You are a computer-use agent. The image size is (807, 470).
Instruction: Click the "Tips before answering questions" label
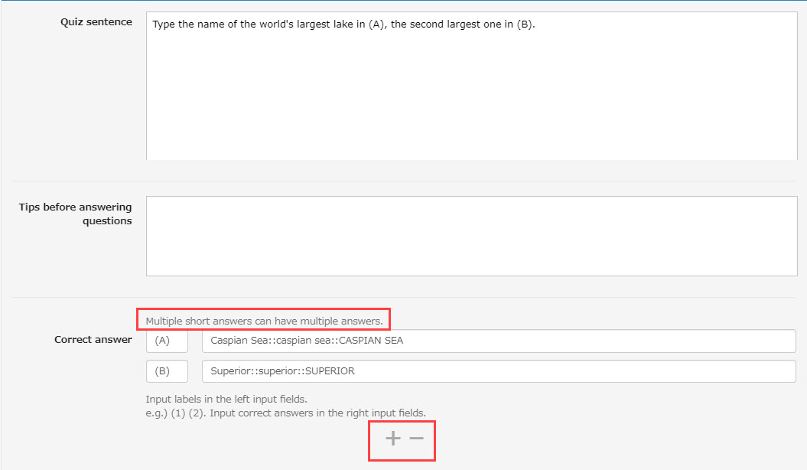coord(76,214)
